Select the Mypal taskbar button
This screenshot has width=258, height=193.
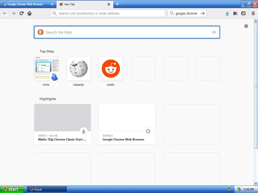pos(47,189)
